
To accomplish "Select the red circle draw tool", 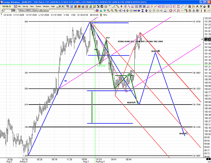I will pos(171,6).
